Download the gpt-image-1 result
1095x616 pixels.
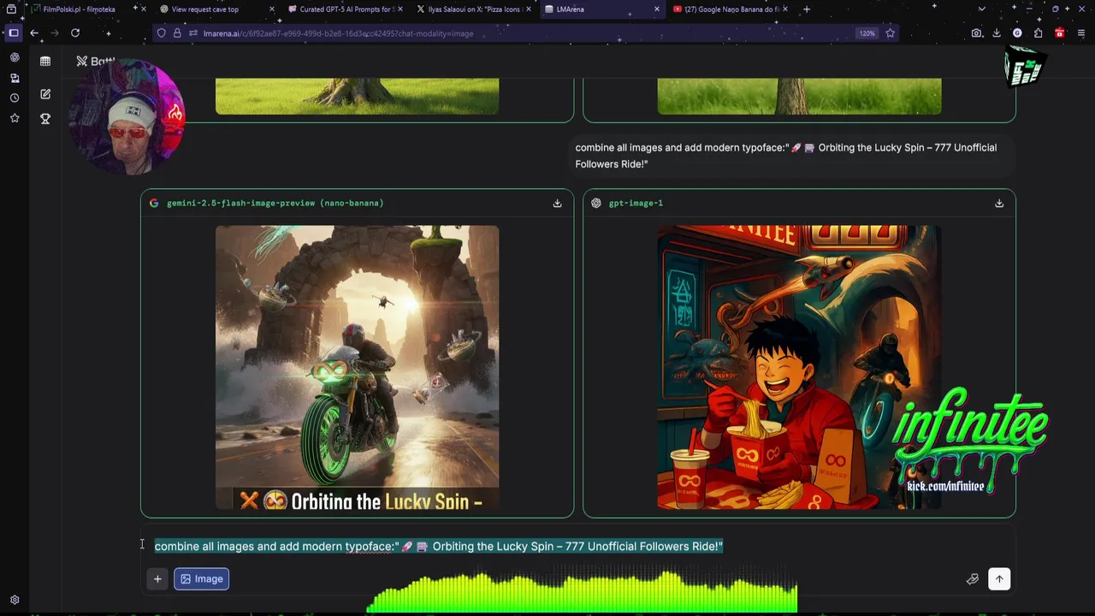[999, 203]
